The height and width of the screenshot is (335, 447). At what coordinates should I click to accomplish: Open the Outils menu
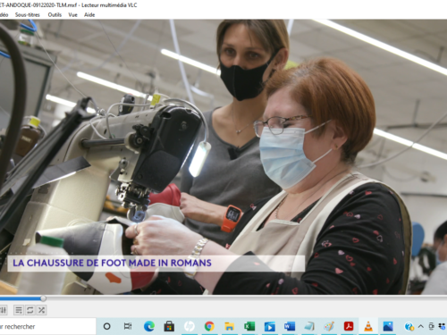tap(55, 14)
